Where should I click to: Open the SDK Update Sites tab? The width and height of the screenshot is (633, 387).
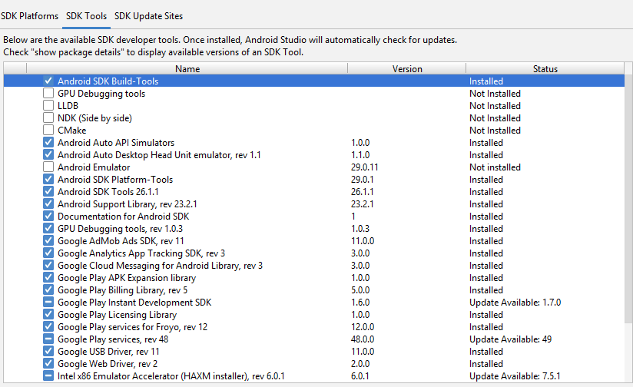148,15
